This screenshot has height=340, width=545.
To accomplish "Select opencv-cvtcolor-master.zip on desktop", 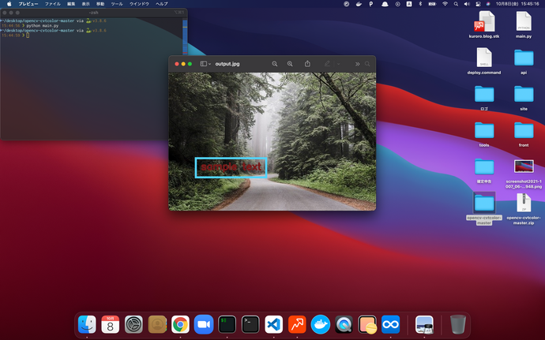I will (524, 208).
